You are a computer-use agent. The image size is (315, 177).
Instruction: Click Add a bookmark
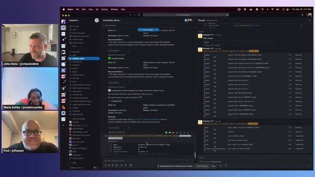[110, 26]
